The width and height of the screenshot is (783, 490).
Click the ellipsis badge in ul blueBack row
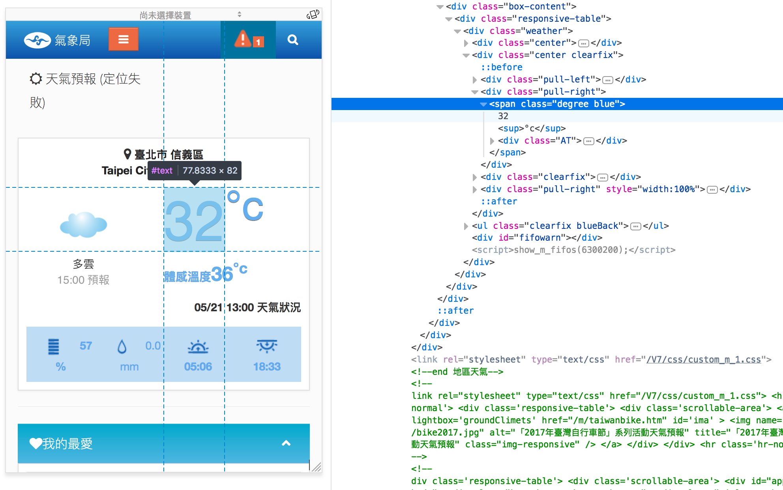[x=636, y=226]
